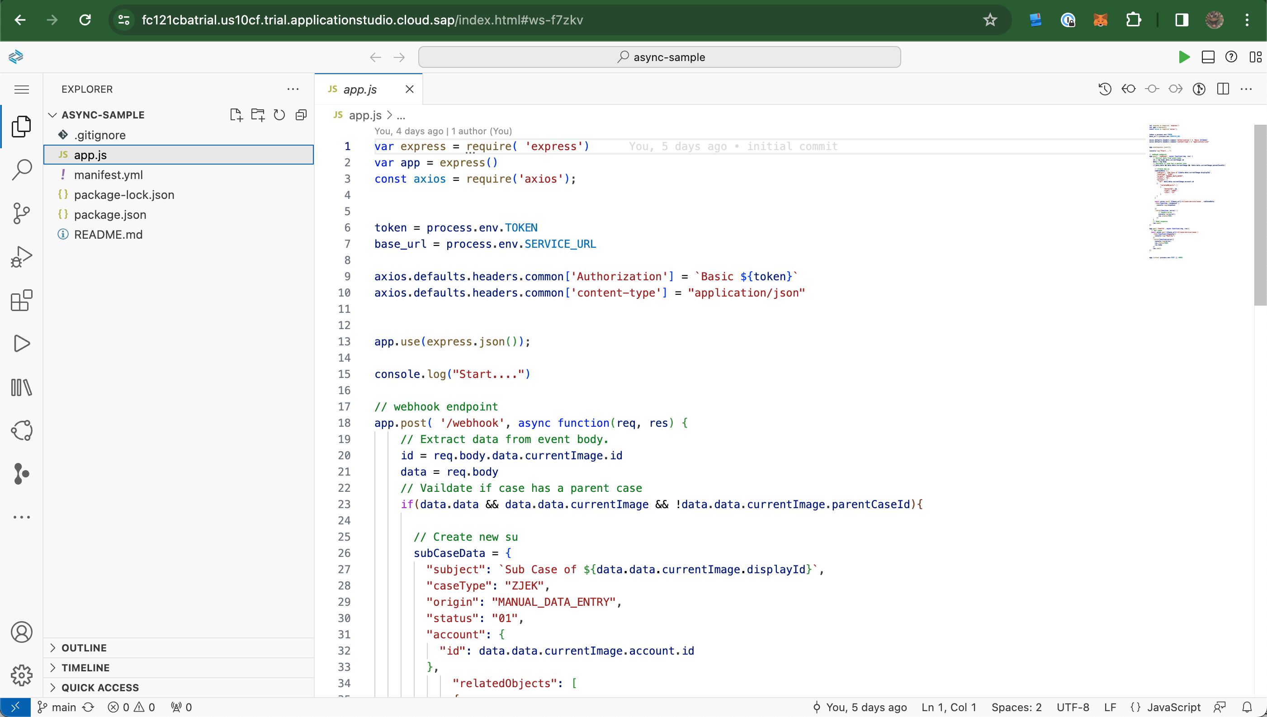Open .gitignore file in Explorer
This screenshot has width=1267, height=717.
[x=179, y=135]
